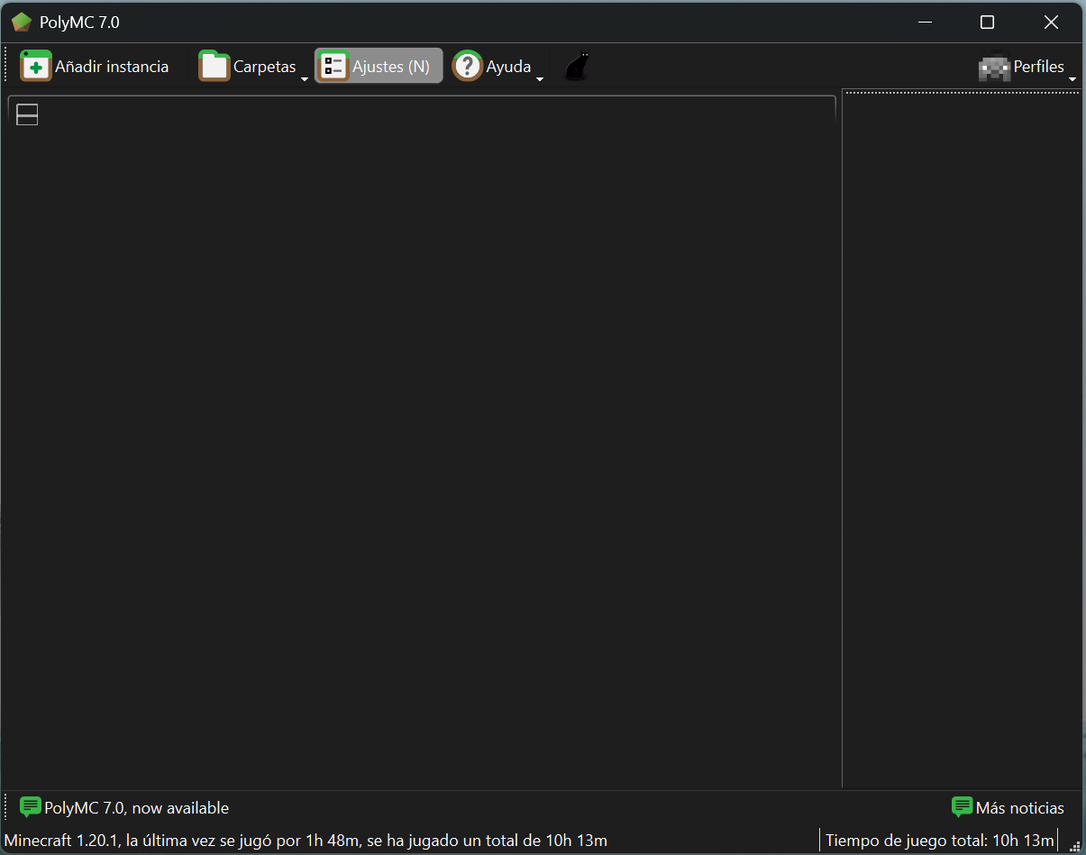Click the green news bubble icon at bottom left
Image resolution: width=1086 pixels, height=855 pixels.
[x=31, y=807]
